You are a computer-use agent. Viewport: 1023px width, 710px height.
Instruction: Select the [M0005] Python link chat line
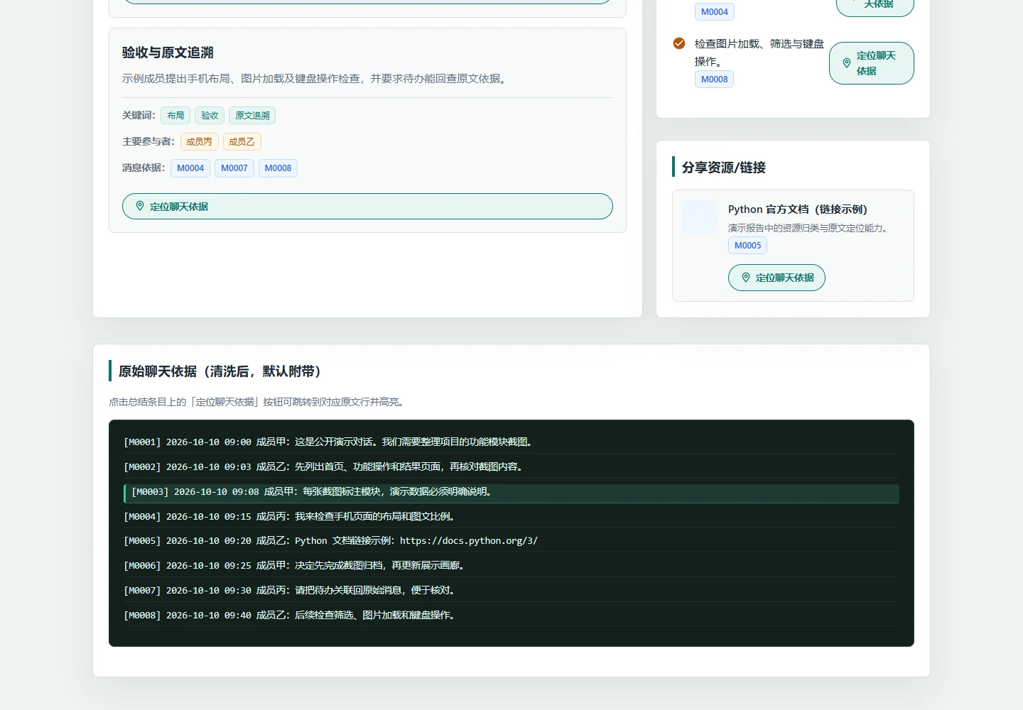pyautogui.click(x=511, y=540)
